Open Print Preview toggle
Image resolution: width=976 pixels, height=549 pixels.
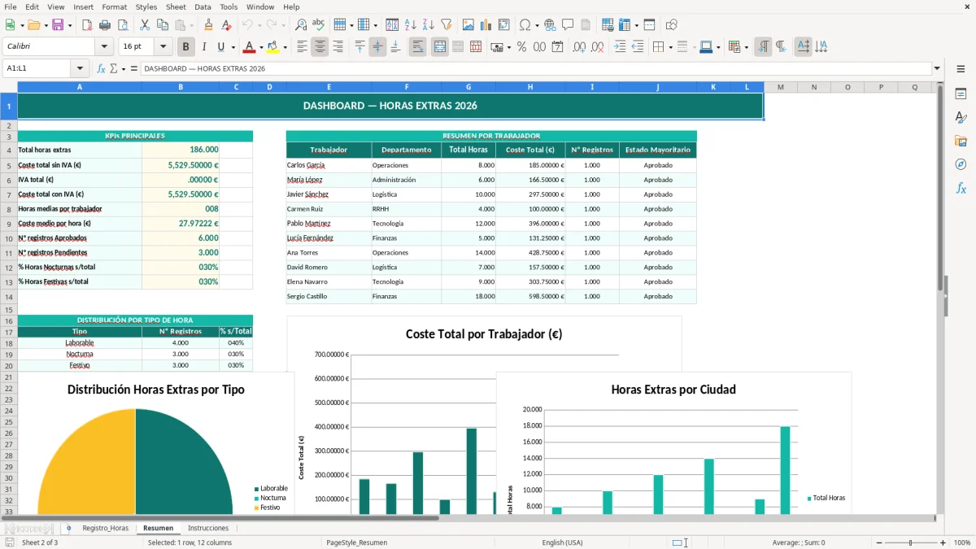pyautogui.click(x=123, y=25)
